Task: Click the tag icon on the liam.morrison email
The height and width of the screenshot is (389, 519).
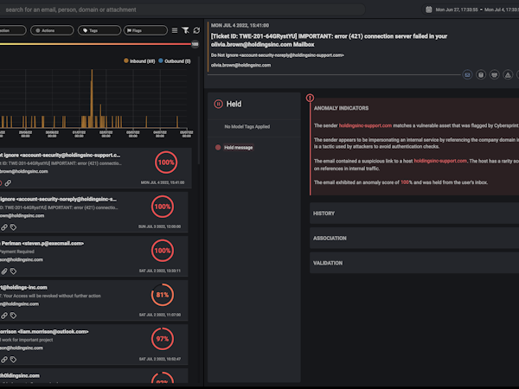Action: (13, 360)
